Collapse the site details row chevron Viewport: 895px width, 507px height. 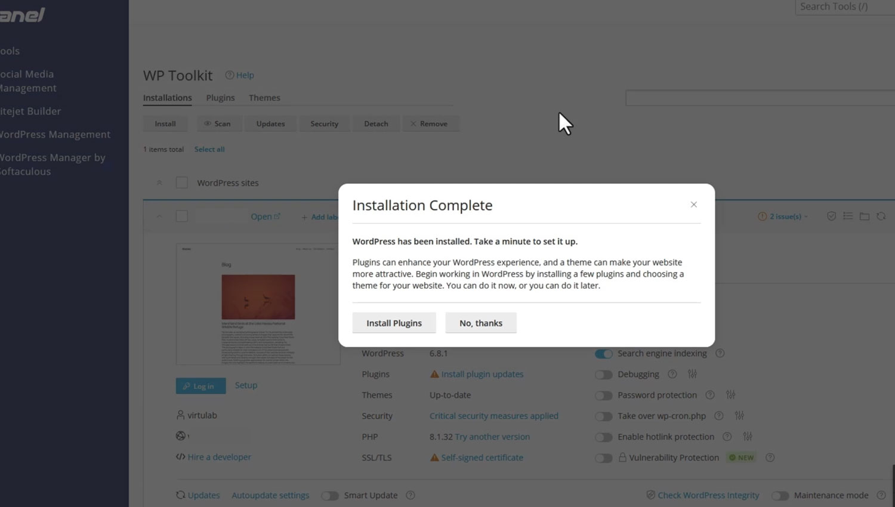159,217
